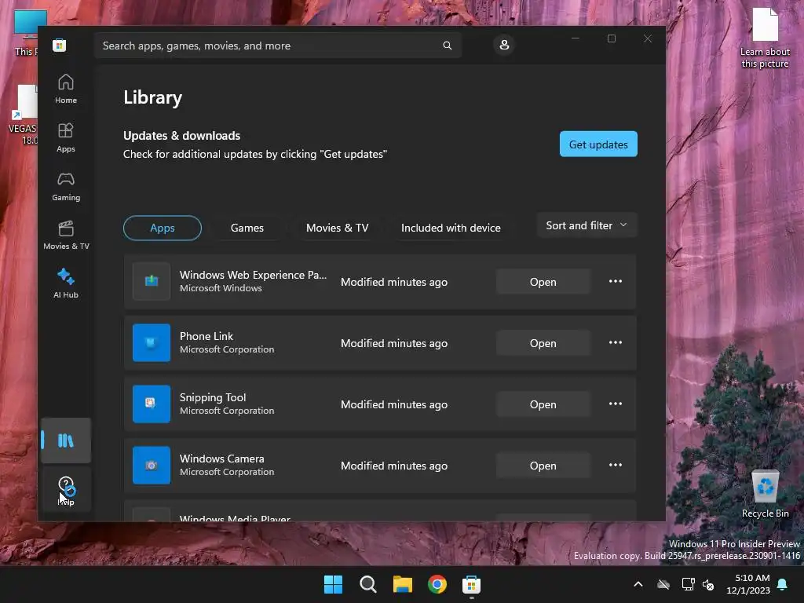This screenshot has height=603, width=804.
Task: Click the network display tray icon
Action: (x=688, y=584)
